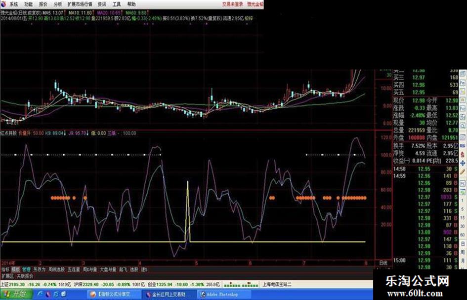Click the 内盘 121951 value
467x300 pixels.
tap(450, 138)
